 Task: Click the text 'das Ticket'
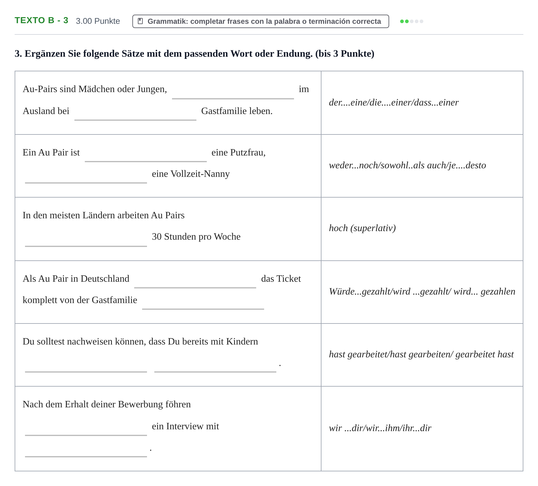(281, 279)
